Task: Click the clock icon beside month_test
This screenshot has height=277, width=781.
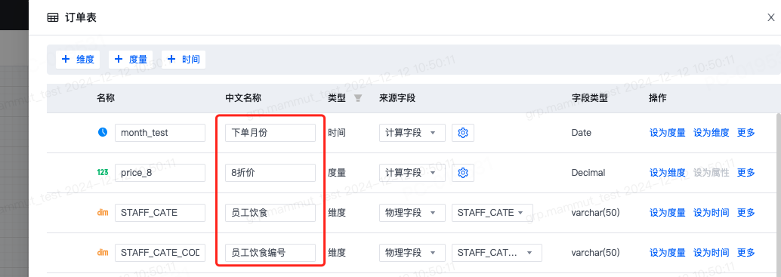Action: click(103, 132)
